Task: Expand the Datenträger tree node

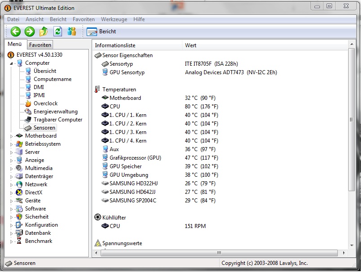Action: [11, 177]
